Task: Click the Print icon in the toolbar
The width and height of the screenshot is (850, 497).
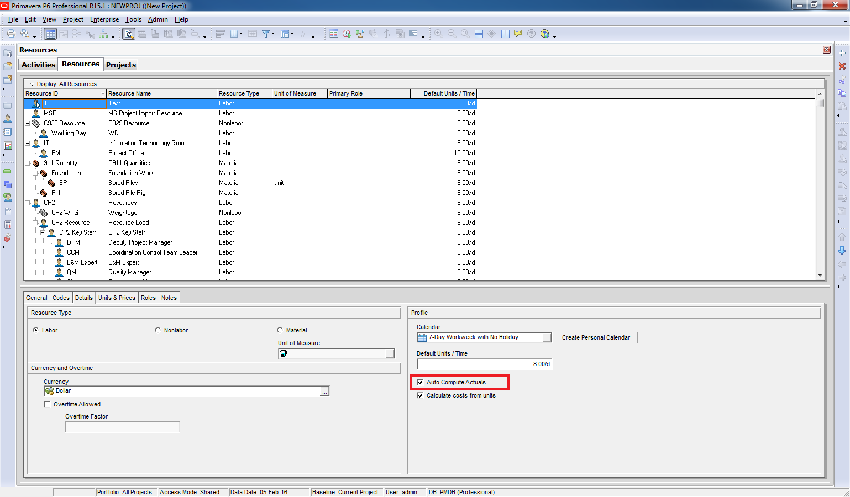Action: point(11,34)
